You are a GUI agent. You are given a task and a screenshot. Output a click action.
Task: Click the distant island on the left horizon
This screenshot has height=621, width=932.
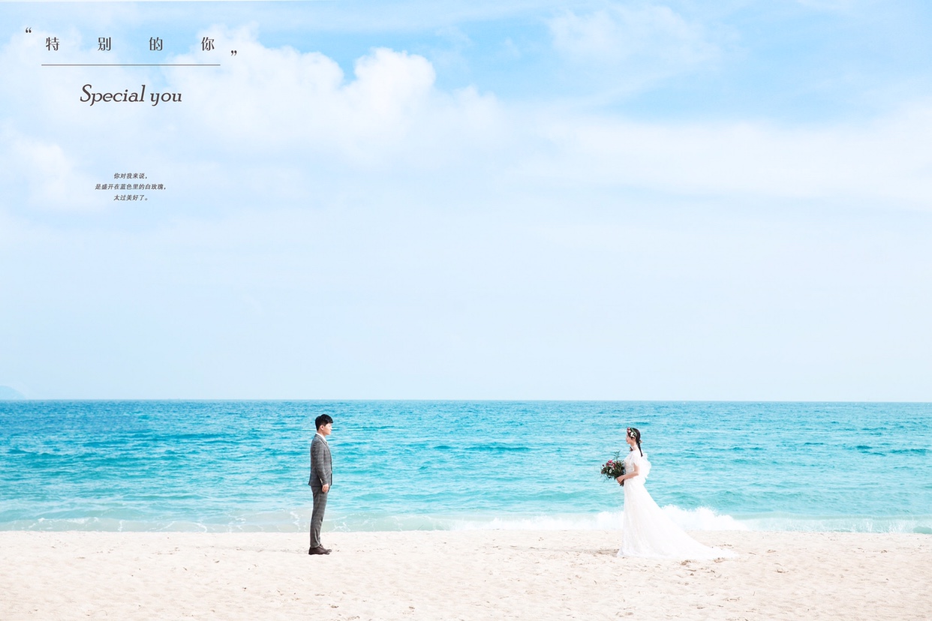tap(11, 393)
